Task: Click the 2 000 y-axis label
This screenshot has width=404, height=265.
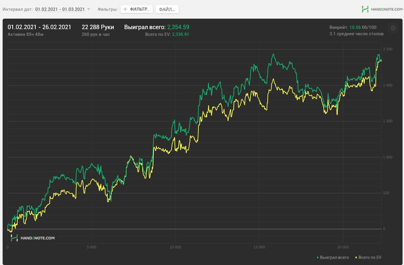Action: point(388,85)
